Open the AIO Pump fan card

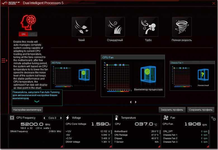click(73, 76)
